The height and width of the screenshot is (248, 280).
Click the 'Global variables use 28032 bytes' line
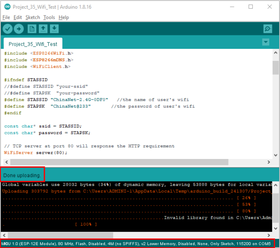click(137, 184)
